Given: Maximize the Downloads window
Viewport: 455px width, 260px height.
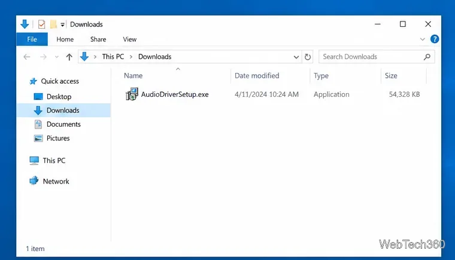Looking at the screenshot, I should coord(403,24).
